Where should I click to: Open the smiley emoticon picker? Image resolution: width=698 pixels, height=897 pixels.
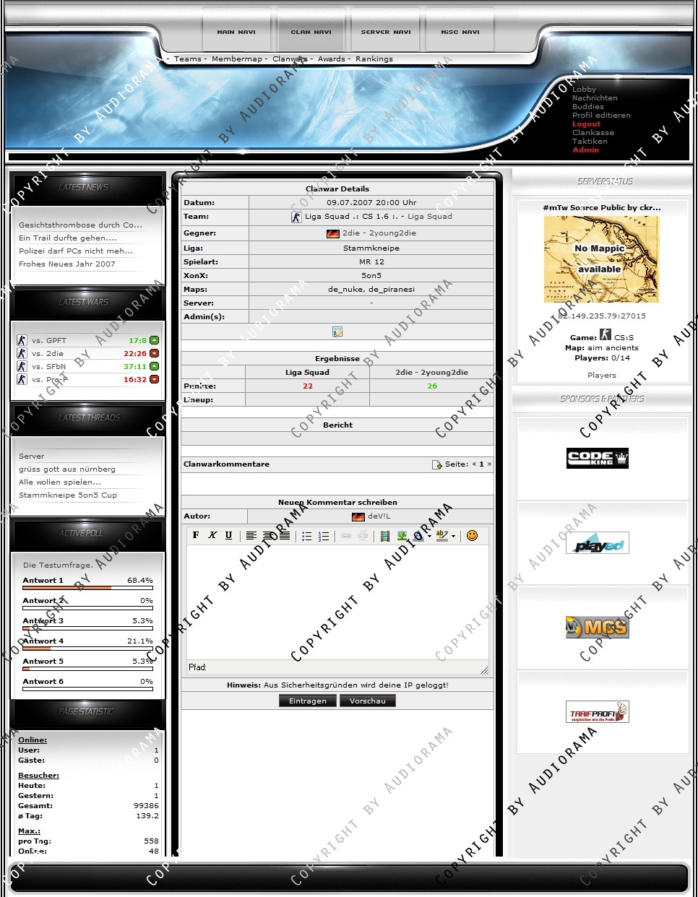click(472, 535)
